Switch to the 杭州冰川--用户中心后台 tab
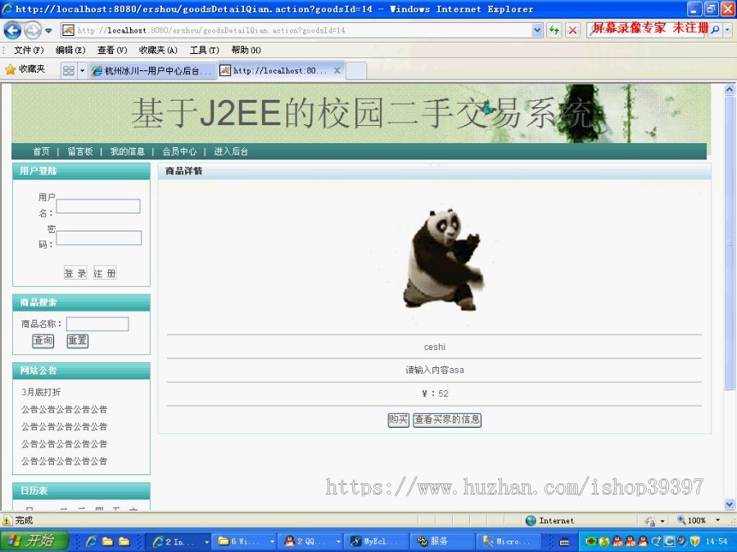The height and width of the screenshot is (552, 737). 153,71
